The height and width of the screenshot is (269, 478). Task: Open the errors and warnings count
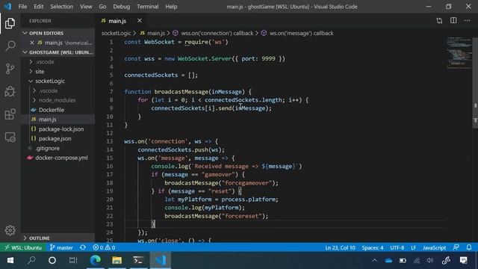click(x=104, y=247)
